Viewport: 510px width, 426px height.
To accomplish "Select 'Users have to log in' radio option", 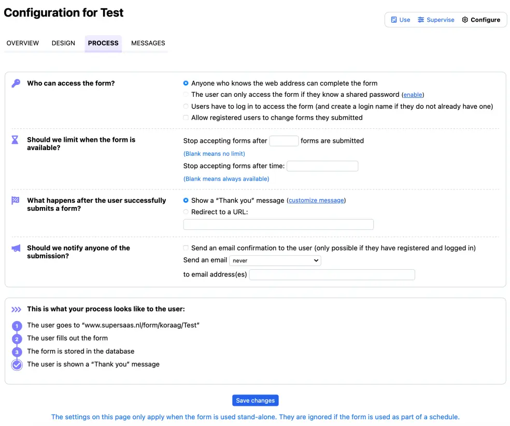I will click(186, 106).
